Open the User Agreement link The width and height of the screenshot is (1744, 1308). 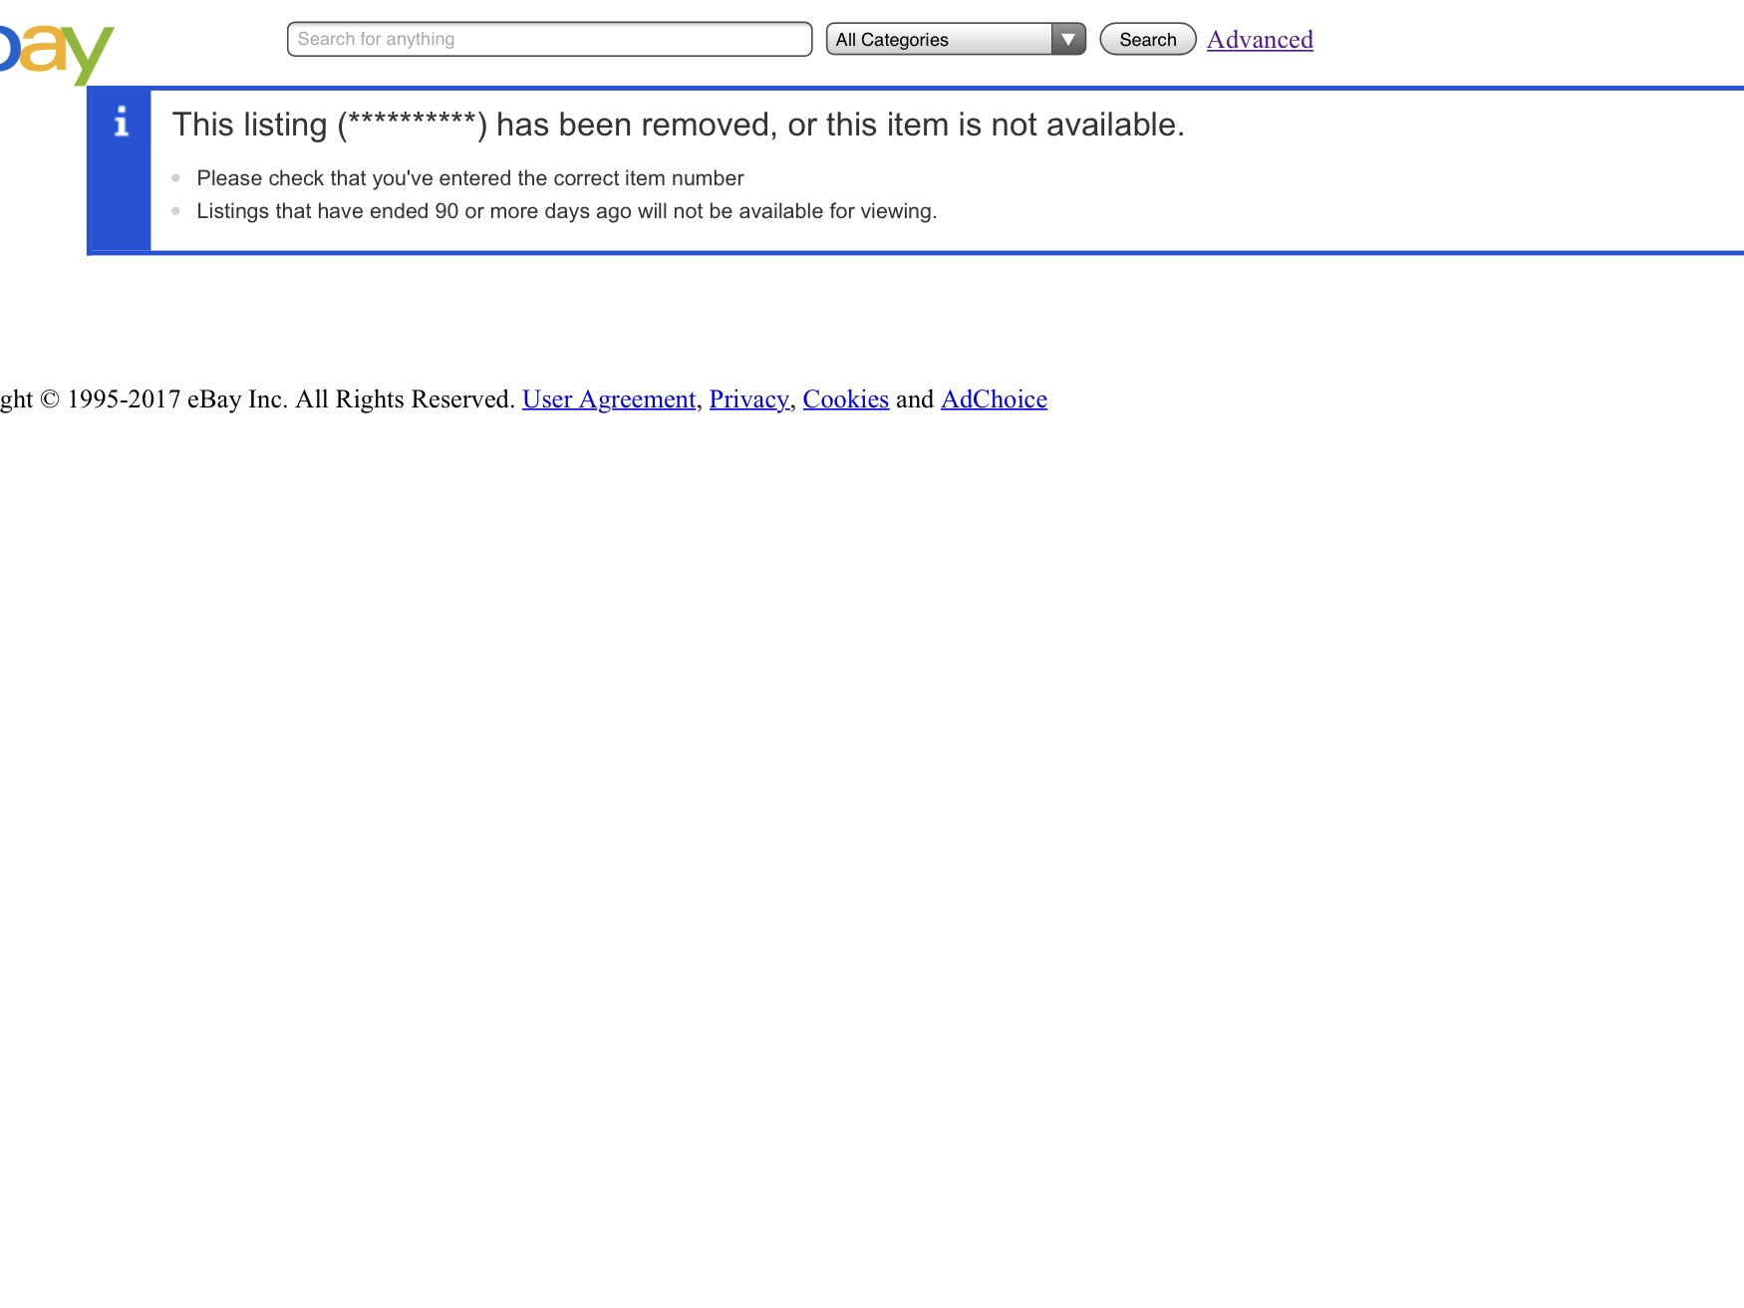click(609, 398)
